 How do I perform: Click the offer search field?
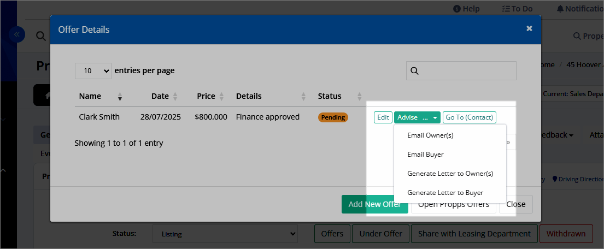point(461,71)
